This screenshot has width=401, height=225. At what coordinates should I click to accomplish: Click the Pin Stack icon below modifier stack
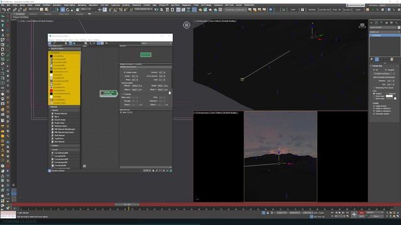pyautogui.click(x=372, y=59)
